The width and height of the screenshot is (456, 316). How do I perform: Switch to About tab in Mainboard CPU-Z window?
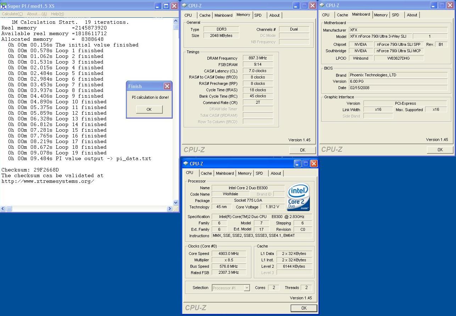[x=412, y=15]
